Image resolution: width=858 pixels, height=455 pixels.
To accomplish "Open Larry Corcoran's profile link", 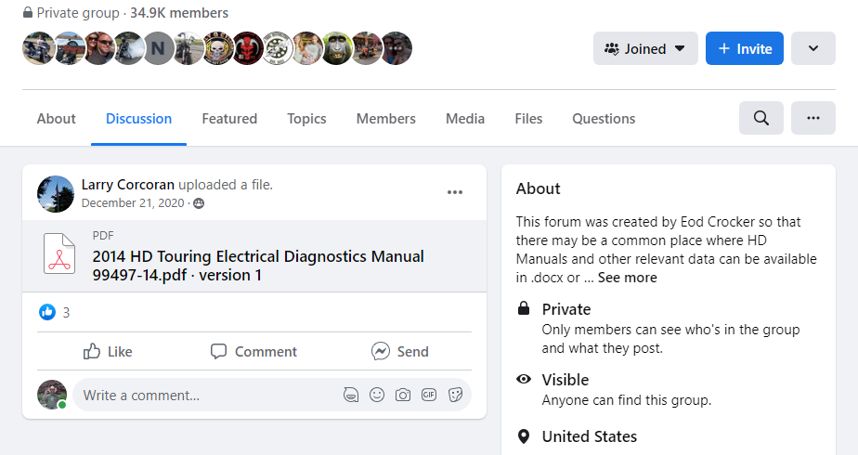I will point(127,185).
